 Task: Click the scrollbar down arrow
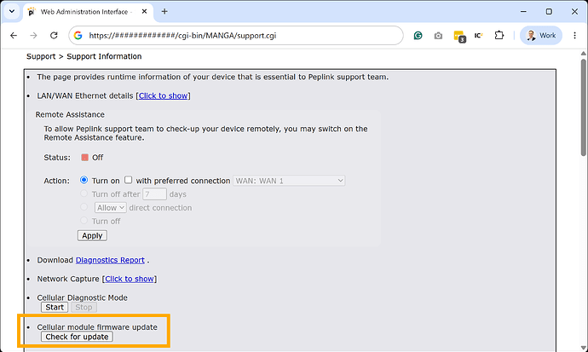584,348
